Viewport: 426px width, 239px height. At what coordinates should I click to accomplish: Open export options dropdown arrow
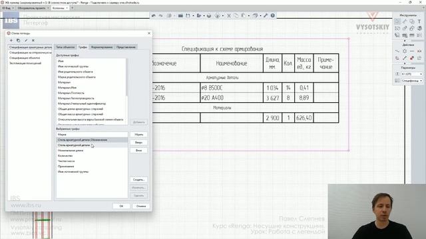(x=204, y=16)
